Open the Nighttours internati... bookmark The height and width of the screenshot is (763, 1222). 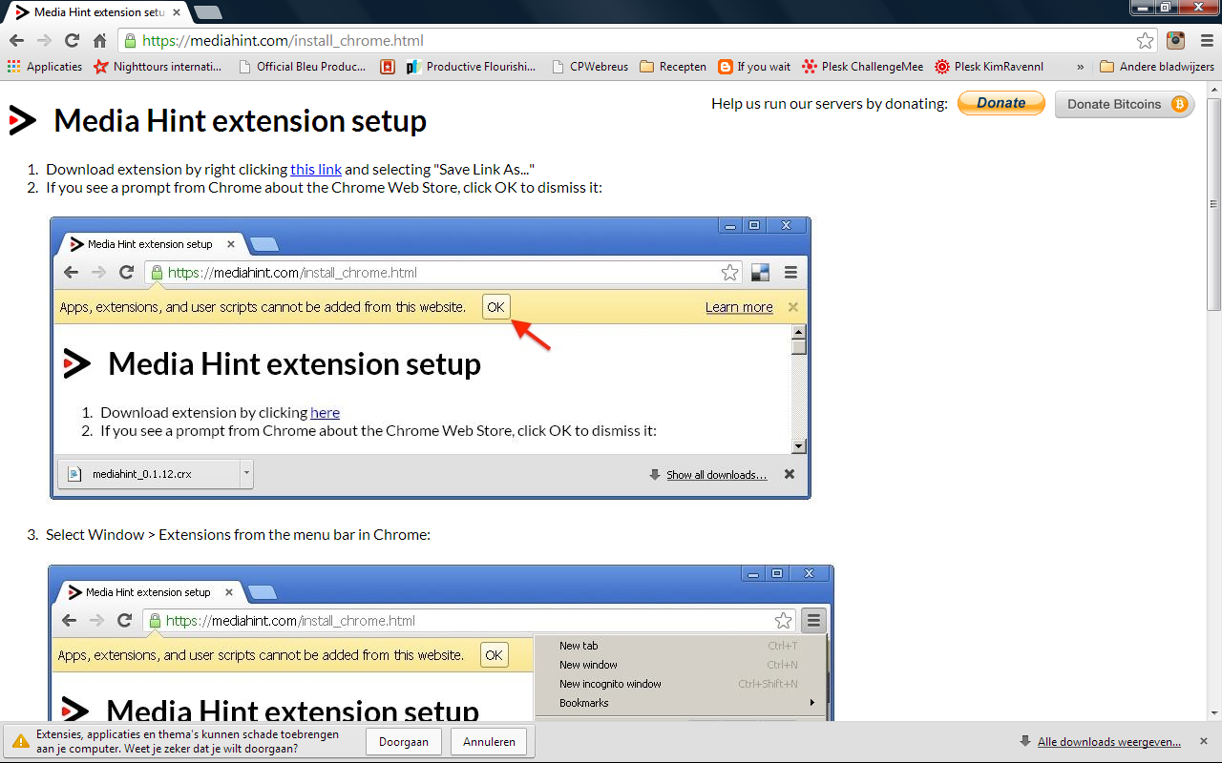click(x=158, y=67)
